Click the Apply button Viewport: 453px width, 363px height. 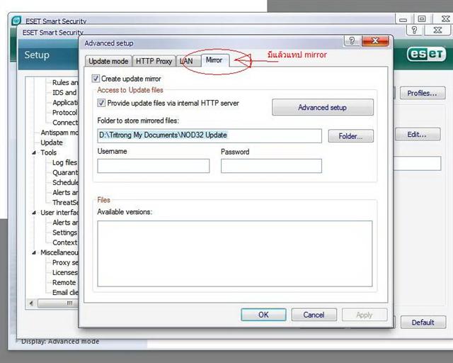click(x=365, y=315)
